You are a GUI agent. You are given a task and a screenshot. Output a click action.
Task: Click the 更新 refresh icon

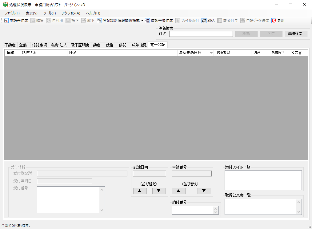[x=274, y=21]
